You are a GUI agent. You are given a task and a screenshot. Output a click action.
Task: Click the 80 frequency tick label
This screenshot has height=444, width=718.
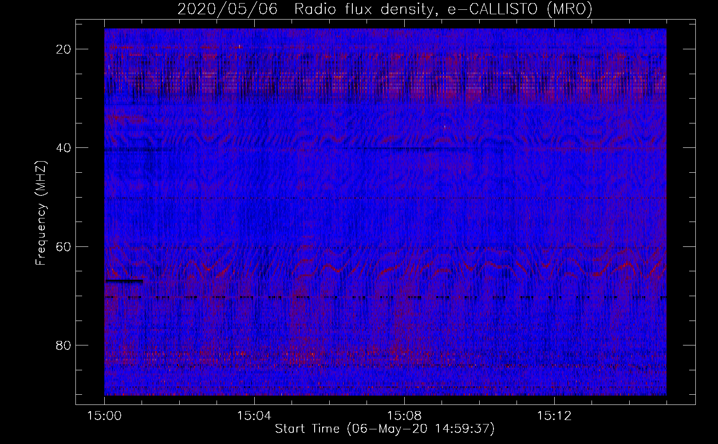point(64,345)
